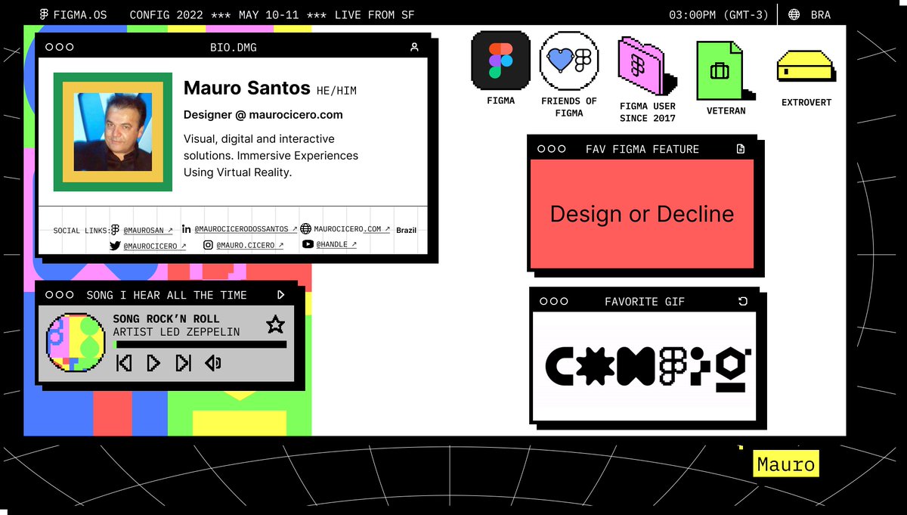
Task: Click the colorful album art disc
Action: tap(76, 343)
